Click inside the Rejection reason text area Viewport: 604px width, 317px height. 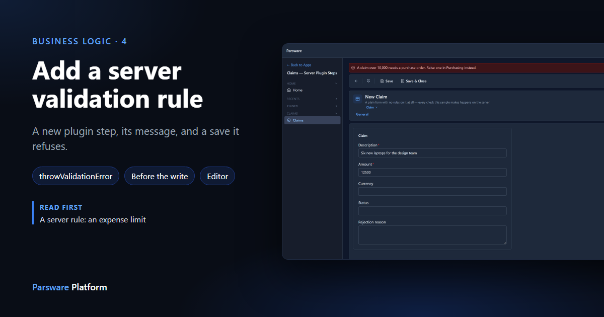pyautogui.click(x=432, y=235)
